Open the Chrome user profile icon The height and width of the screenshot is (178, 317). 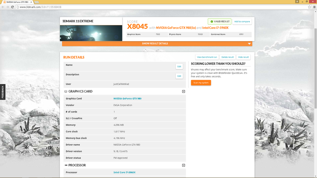click(x=297, y=2)
